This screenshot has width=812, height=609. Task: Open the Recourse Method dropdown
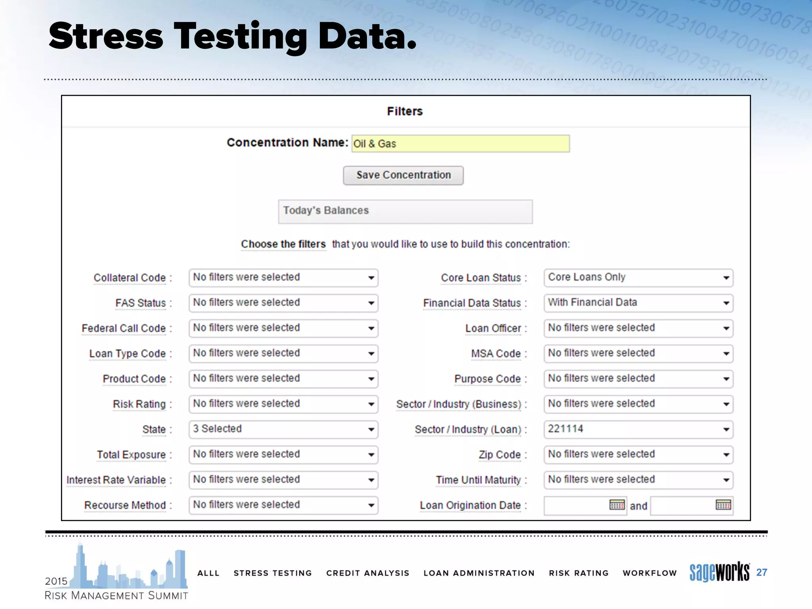tap(283, 505)
